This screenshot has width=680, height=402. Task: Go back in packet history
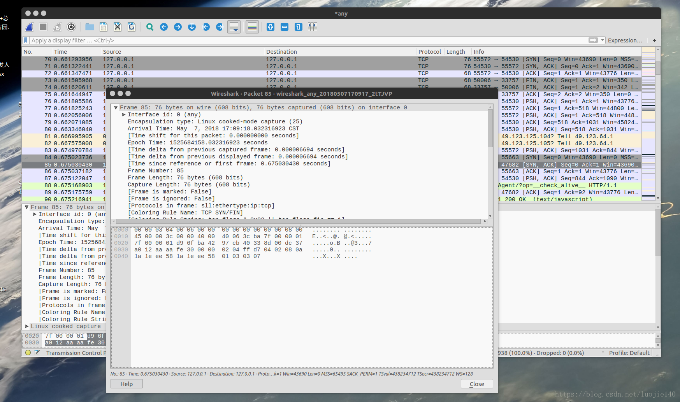point(164,27)
